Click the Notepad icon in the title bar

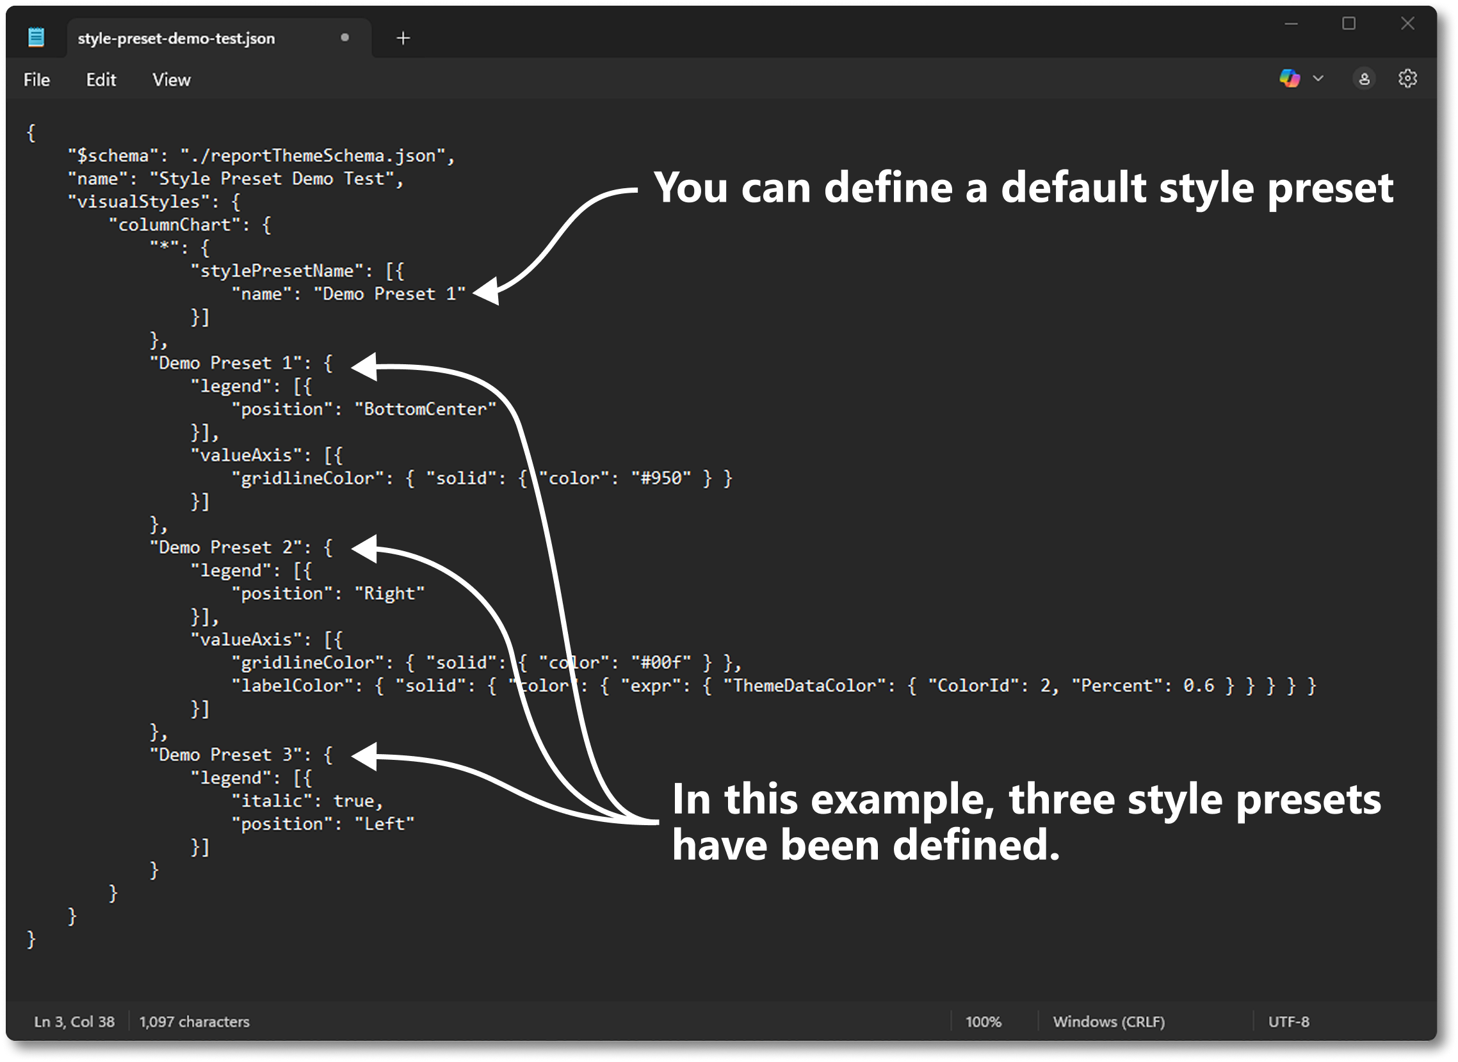tap(36, 38)
